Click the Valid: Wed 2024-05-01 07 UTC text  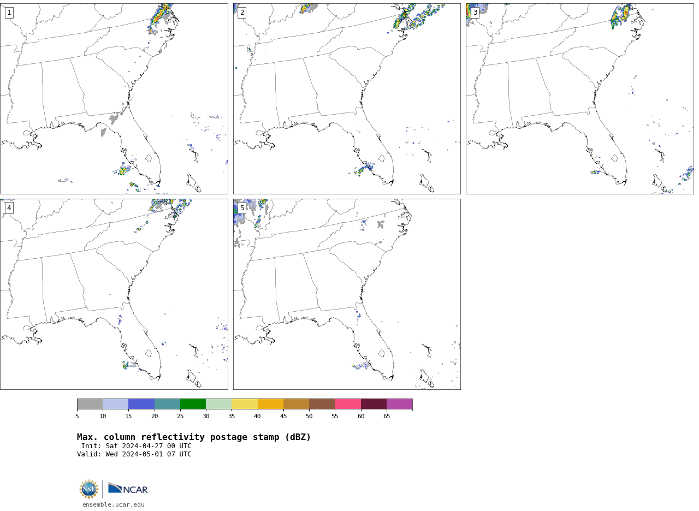coord(134,454)
